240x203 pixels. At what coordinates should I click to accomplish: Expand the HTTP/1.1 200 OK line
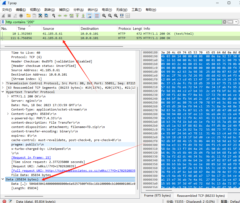tap(8, 96)
